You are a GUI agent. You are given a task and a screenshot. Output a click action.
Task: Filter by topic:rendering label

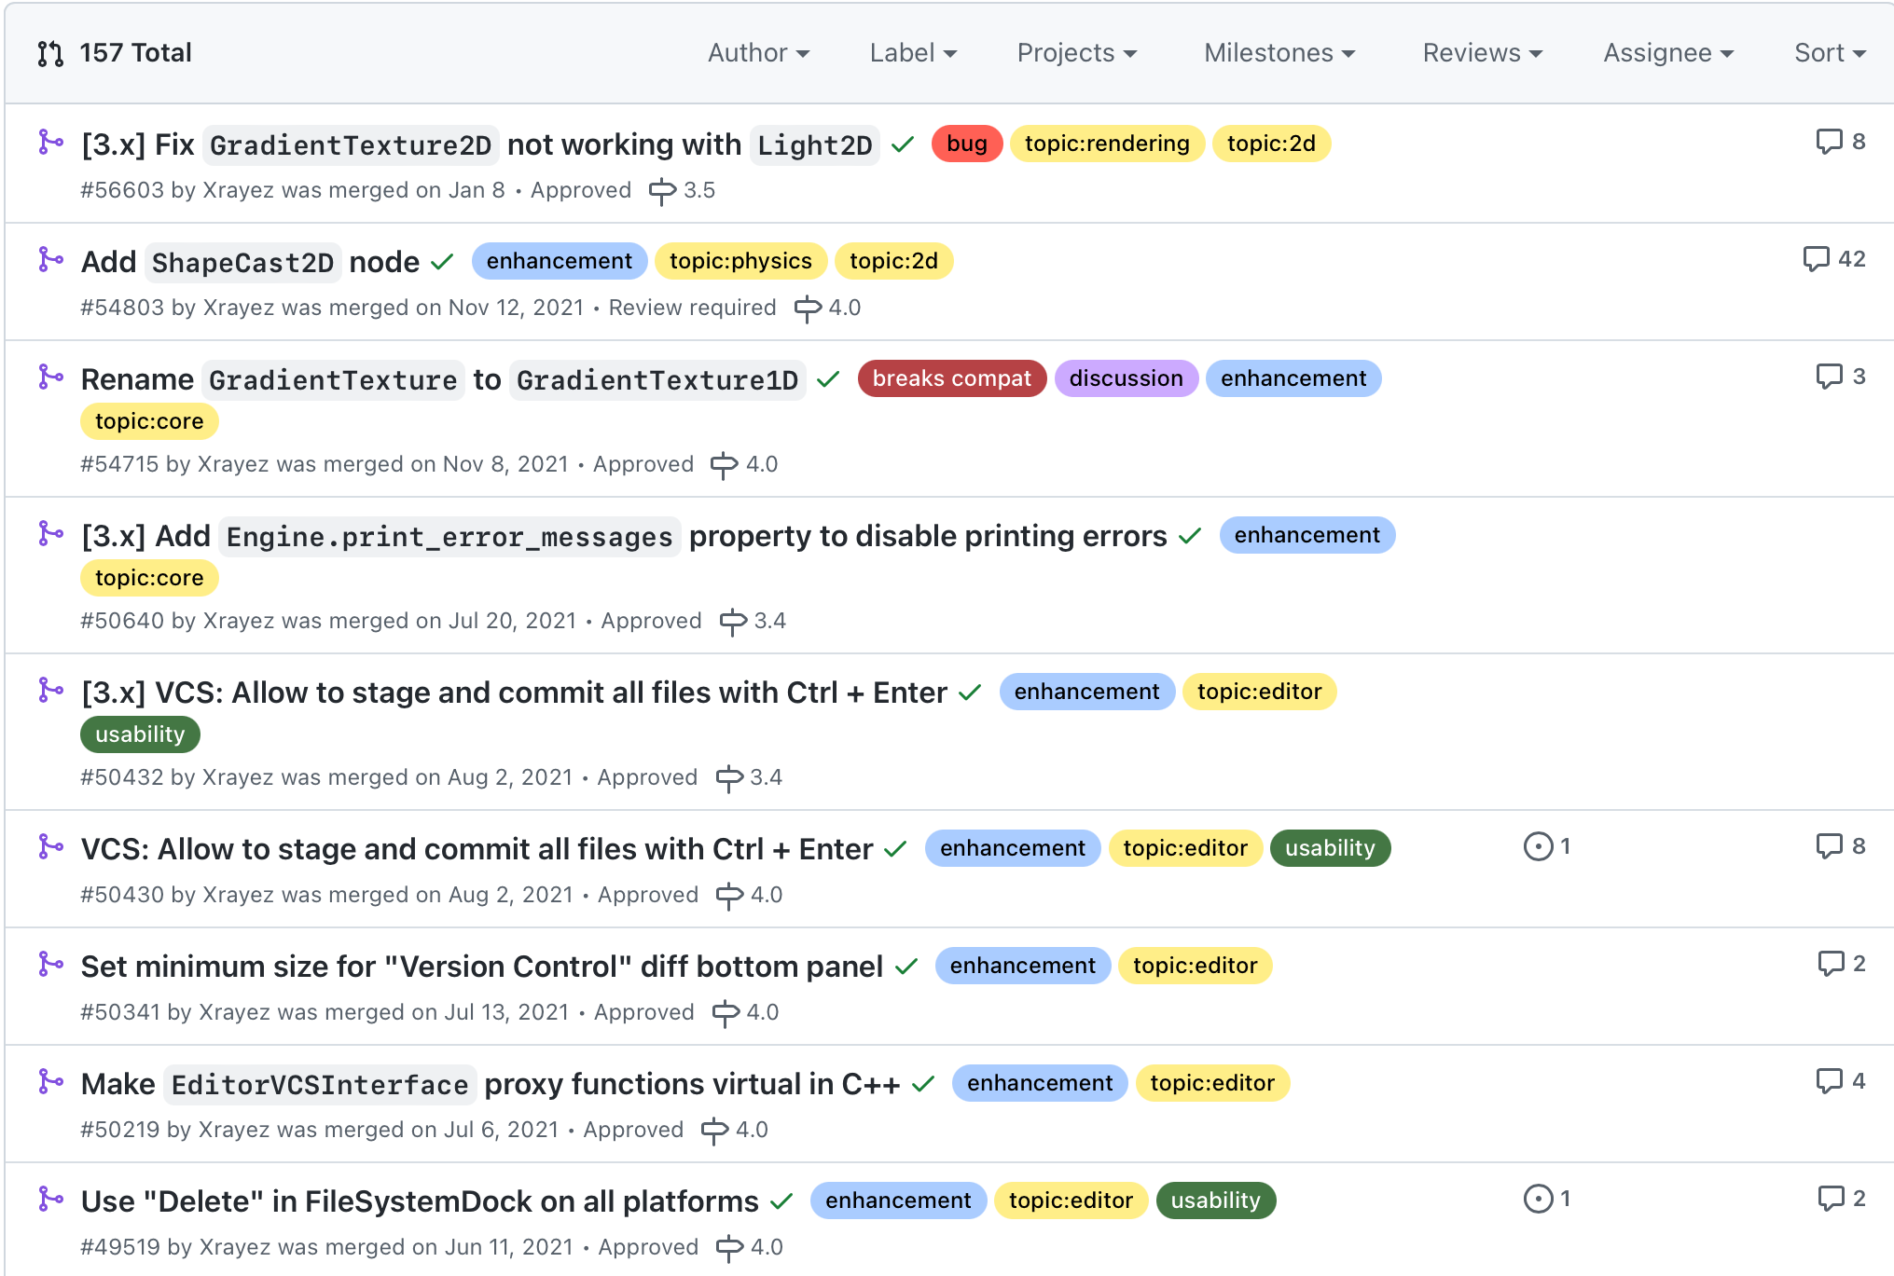tap(1107, 144)
